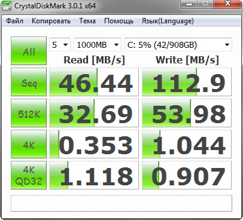The height and width of the screenshot is (220, 243).
Task: Expand the test count dropdown showing 5
Action: point(60,45)
